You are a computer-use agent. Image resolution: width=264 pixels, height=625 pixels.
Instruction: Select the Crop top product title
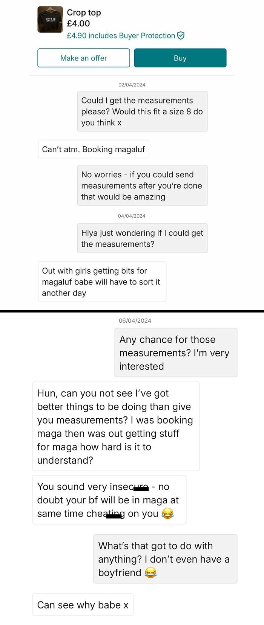click(x=84, y=12)
